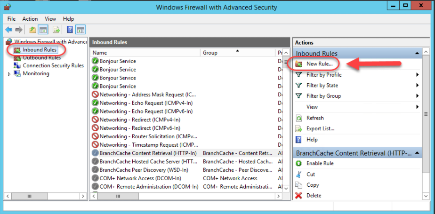Click the Export List icon in the Actions pane

coord(299,129)
